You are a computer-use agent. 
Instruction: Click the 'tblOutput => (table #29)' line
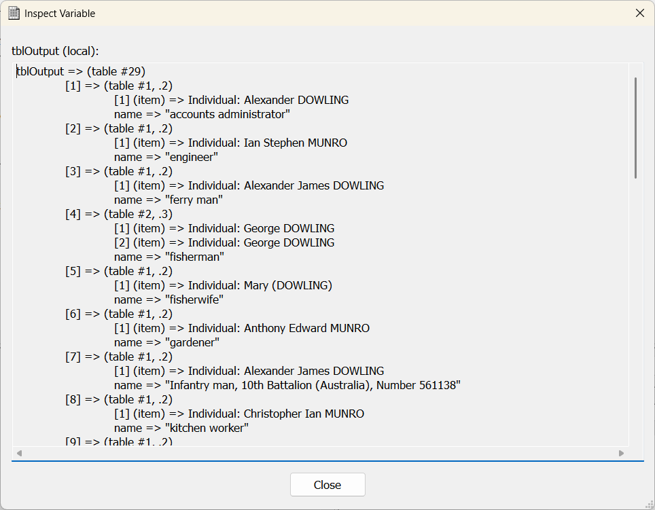coord(81,71)
